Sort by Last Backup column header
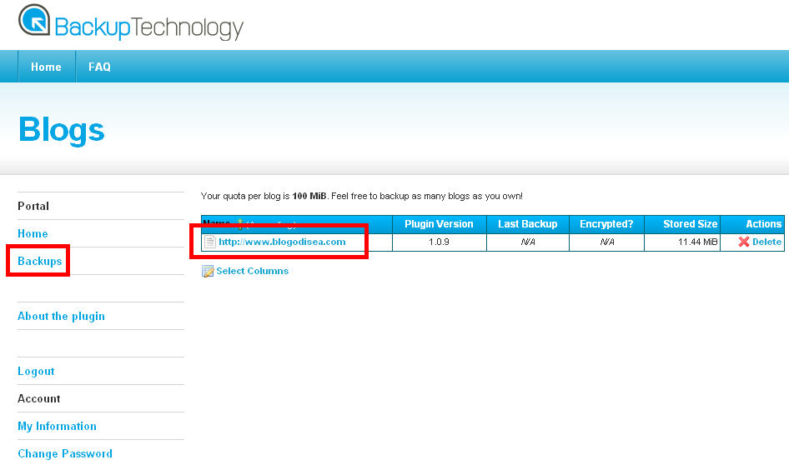This screenshot has height=465, width=789. click(527, 223)
